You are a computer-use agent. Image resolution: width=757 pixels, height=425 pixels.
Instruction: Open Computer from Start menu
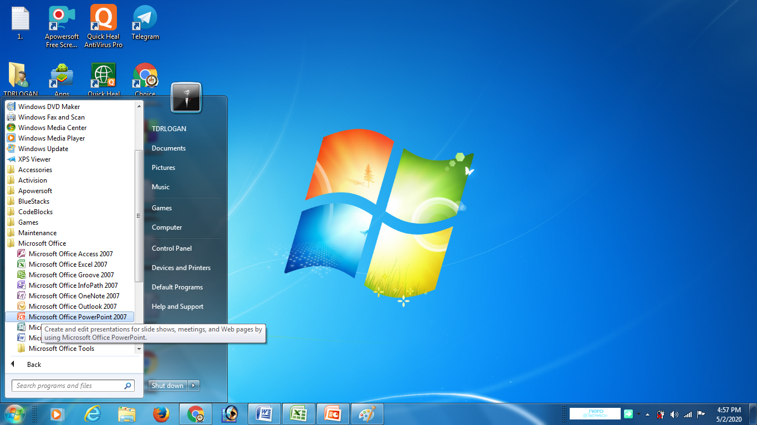[x=167, y=227]
